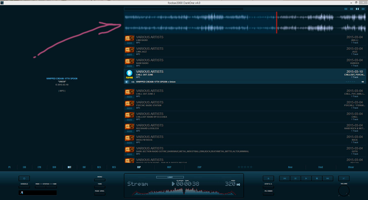Toggle the PEAK / SPEC. visualization button

(100, 194)
